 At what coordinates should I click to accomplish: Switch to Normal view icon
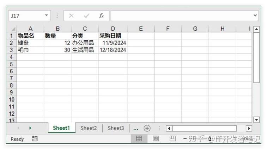[139, 139]
